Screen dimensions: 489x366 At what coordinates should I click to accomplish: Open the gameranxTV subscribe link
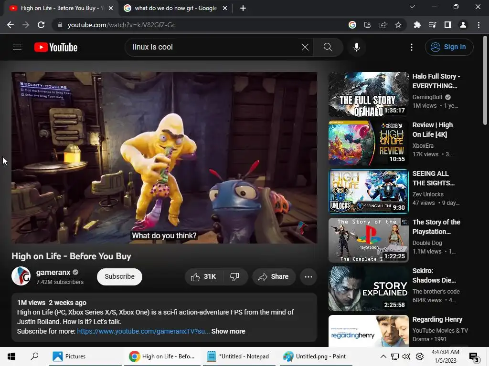(143, 332)
